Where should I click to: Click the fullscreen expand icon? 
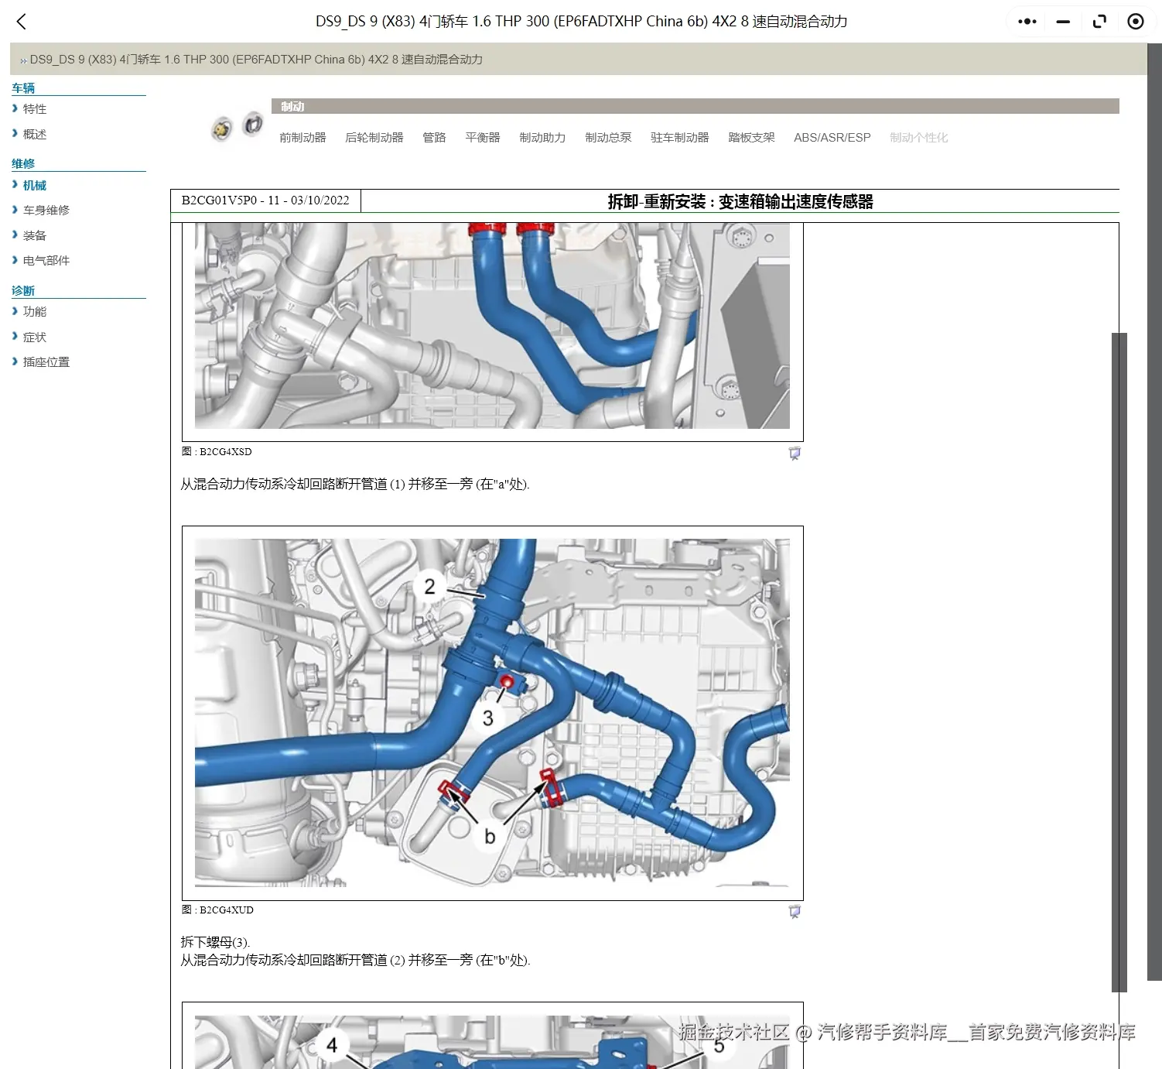(x=1099, y=21)
